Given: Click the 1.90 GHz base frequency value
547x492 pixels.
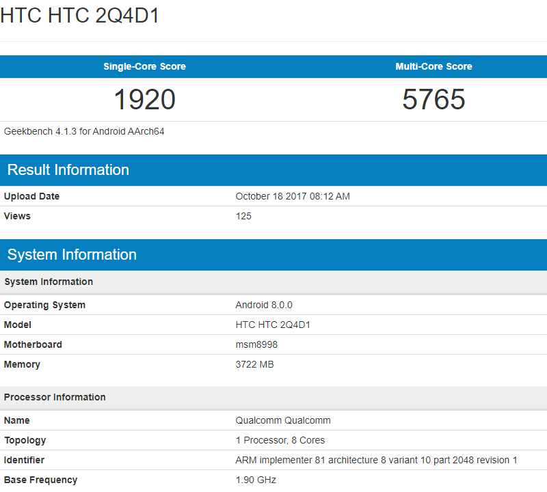Looking at the screenshot, I should (256, 480).
